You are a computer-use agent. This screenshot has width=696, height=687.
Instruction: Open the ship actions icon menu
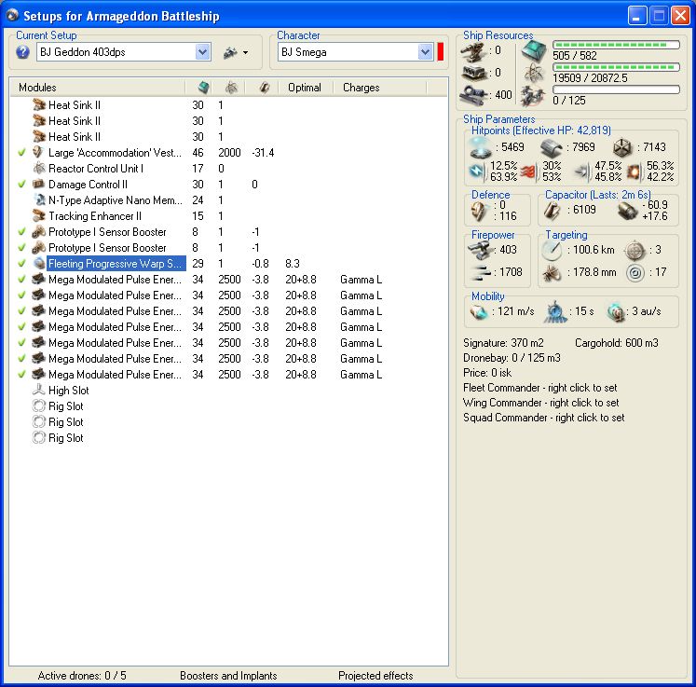pos(235,52)
